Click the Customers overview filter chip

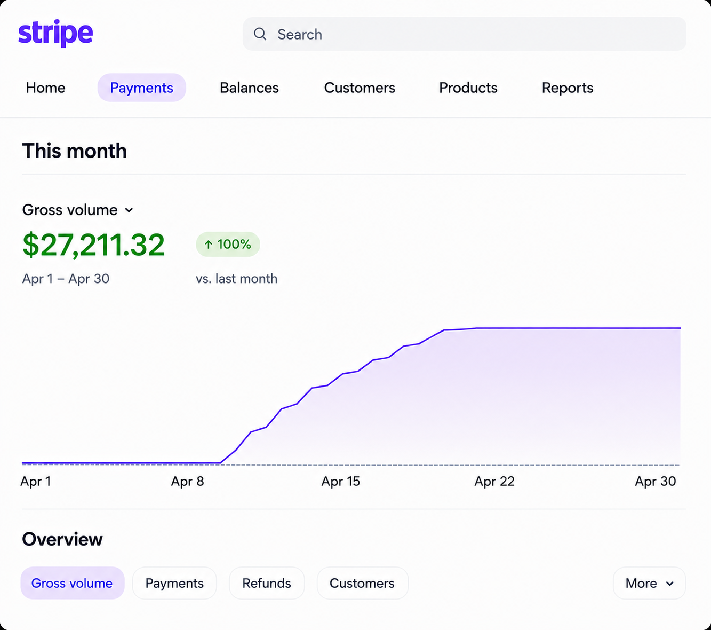tap(362, 583)
